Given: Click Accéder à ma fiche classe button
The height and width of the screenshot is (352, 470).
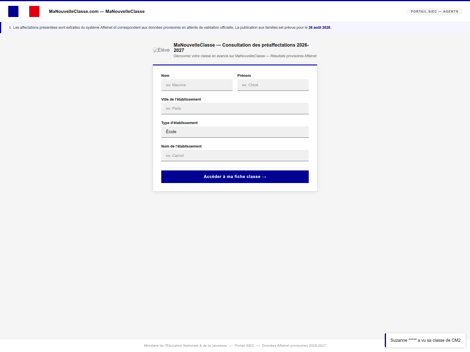Looking at the screenshot, I should 235,177.
